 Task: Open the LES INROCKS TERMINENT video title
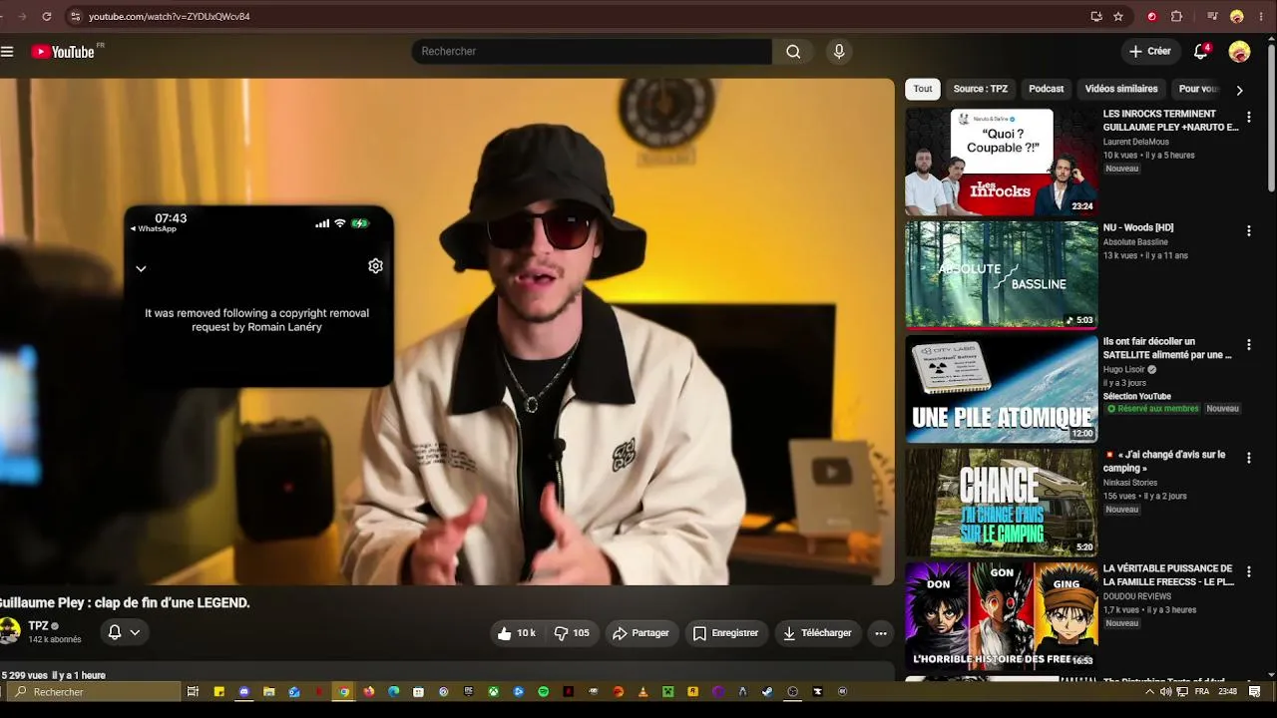pos(1170,121)
